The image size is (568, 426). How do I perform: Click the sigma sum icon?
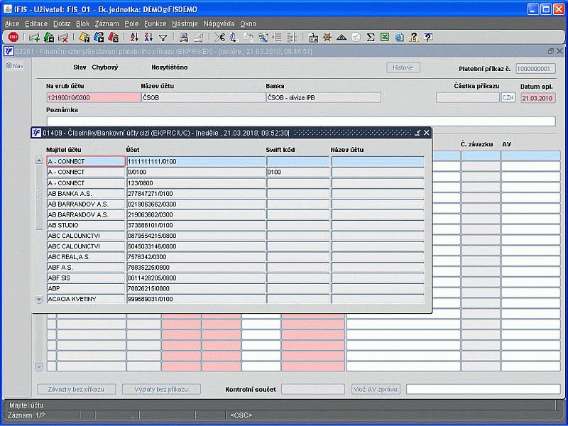coord(370,38)
